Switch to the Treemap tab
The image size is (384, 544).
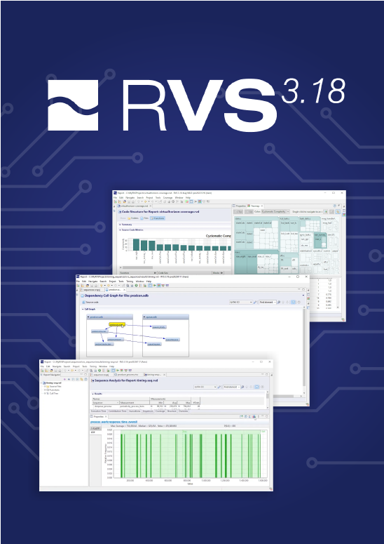(256, 206)
